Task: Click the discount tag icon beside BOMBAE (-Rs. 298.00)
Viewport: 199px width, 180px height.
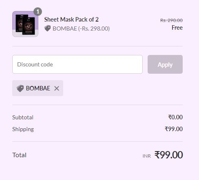Action: tap(47, 28)
